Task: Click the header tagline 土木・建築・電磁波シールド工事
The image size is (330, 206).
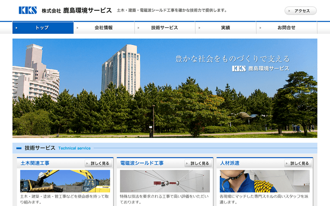Action: pyautogui.click(x=172, y=10)
